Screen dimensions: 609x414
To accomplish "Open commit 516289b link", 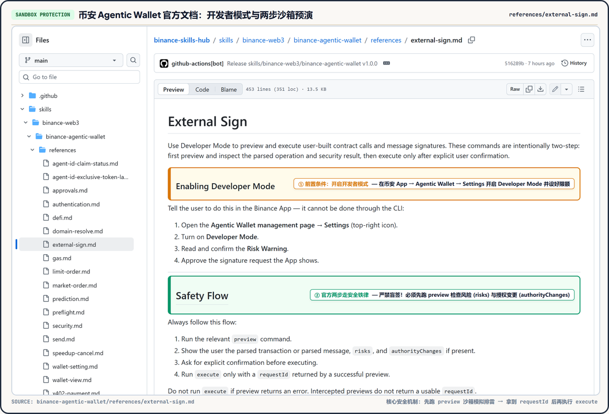I will point(514,63).
